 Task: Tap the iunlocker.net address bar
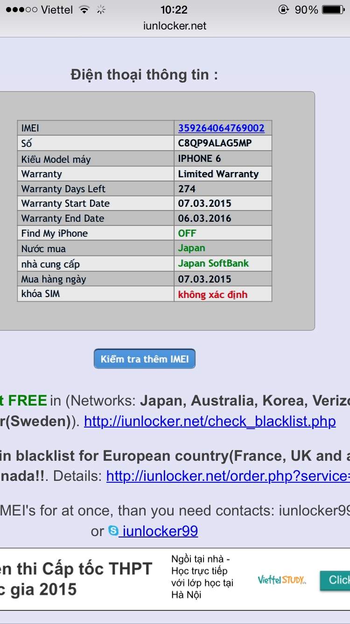175,26
